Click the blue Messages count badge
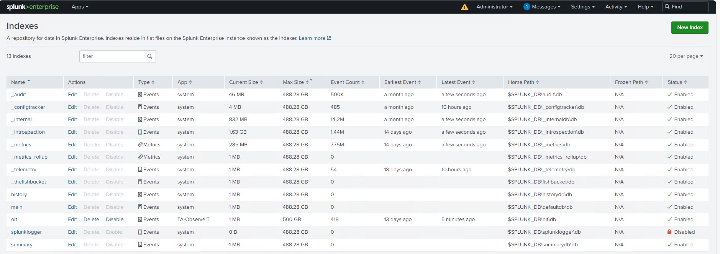 point(526,7)
